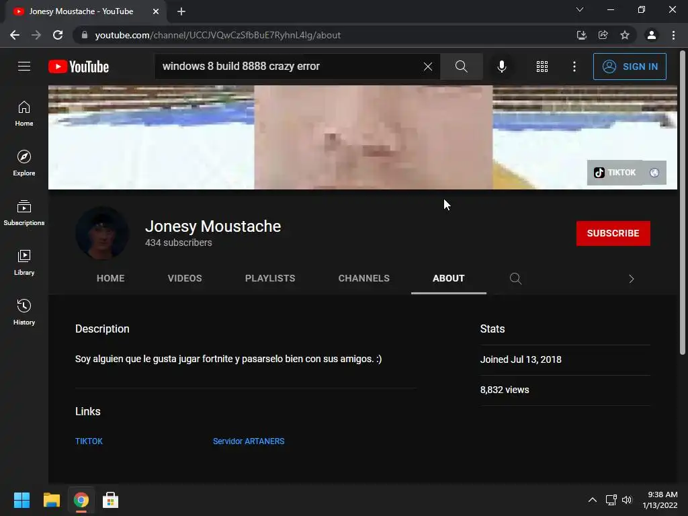
Task: Open the Servidor ARTANERS link
Action: pyautogui.click(x=249, y=441)
